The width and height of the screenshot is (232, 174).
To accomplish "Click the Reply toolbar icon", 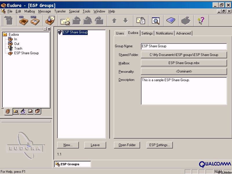I will point(77,20).
